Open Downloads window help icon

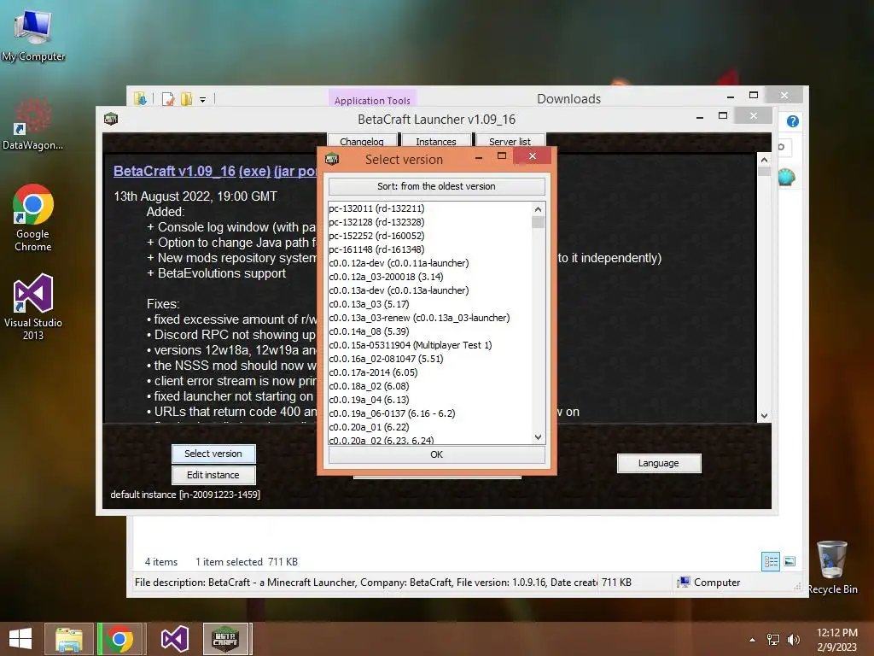[x=793, y=121]
